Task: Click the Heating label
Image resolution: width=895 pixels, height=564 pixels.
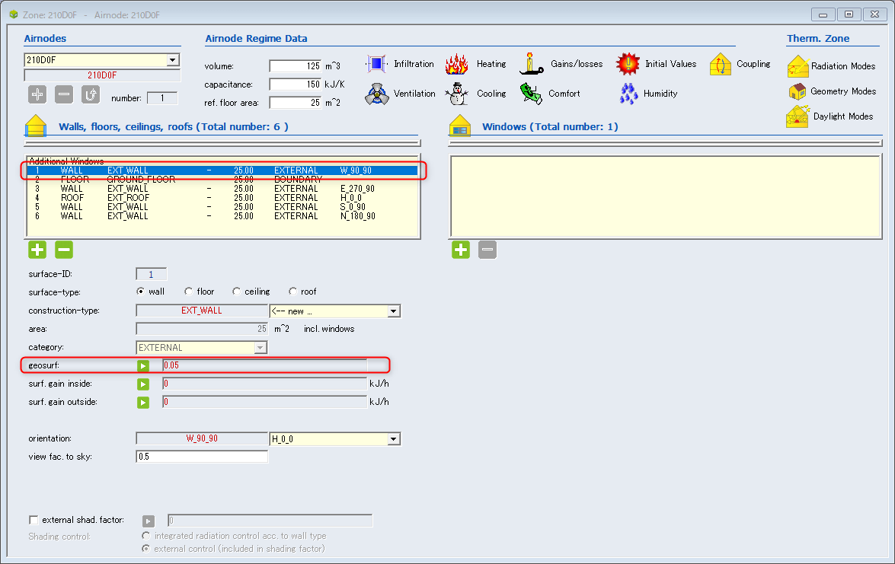Action: [x=491, y=64]
